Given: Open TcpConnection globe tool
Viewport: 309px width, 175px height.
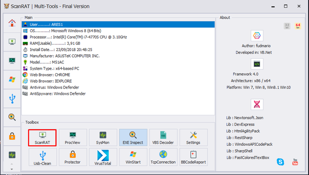Looking at the screenshot, I should 163,157.
